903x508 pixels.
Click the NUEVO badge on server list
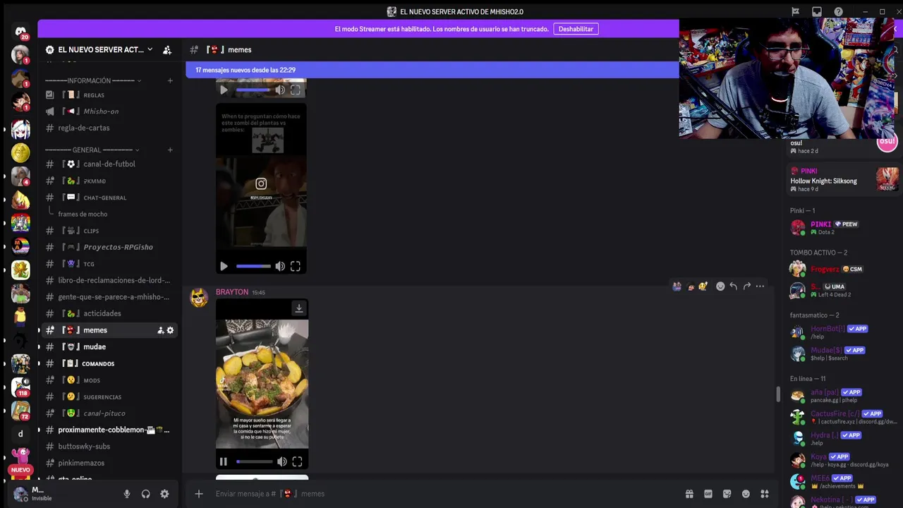pyautogui.click(x=20, y=470)
